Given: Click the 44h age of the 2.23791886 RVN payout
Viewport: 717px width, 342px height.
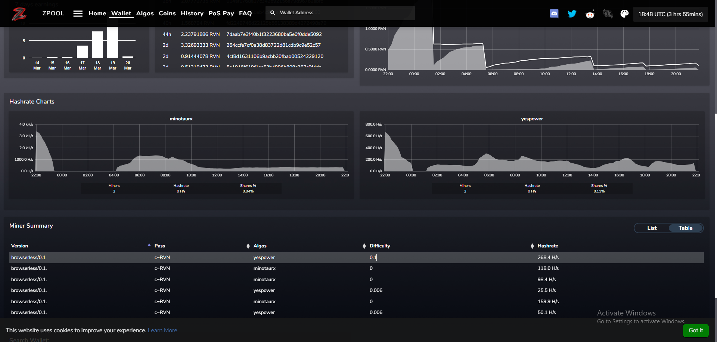Looking at the screenshot, I should (x=167, y=34).
